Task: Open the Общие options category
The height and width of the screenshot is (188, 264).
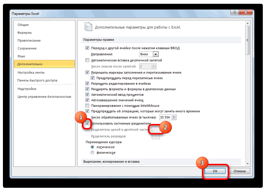Action: [23, 25]
